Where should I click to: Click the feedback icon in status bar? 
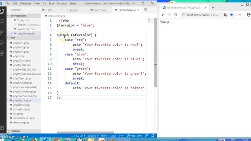pyautogui.click(x=147, y=136)
